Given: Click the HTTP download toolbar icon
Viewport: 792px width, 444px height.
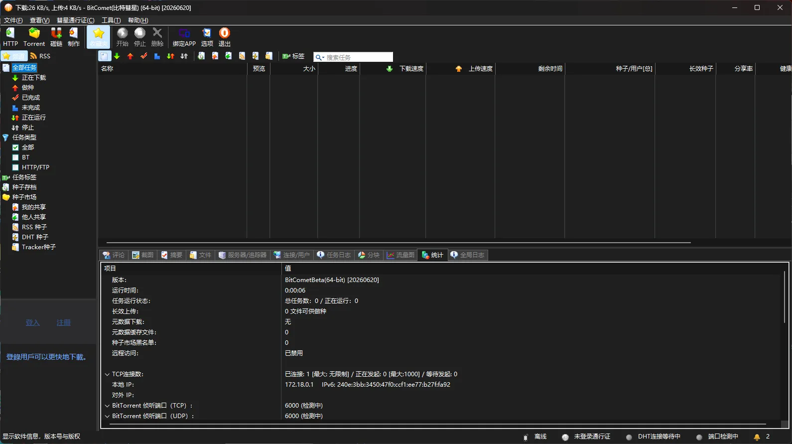Looking at the screenshot, I should pos(10,37).
